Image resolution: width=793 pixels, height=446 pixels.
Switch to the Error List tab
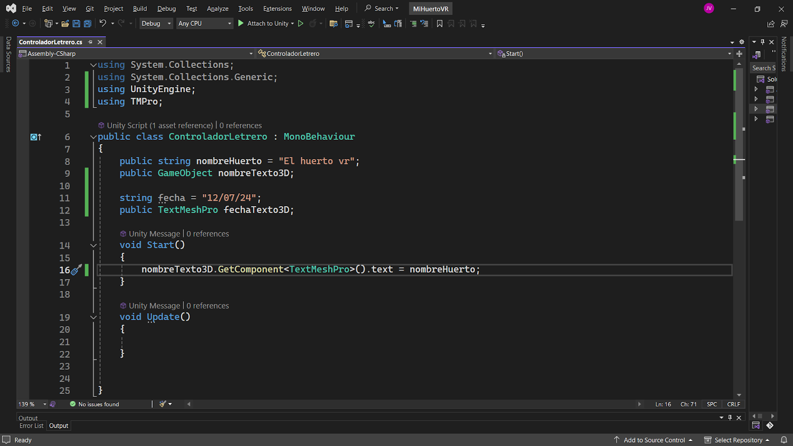point(31,426)
